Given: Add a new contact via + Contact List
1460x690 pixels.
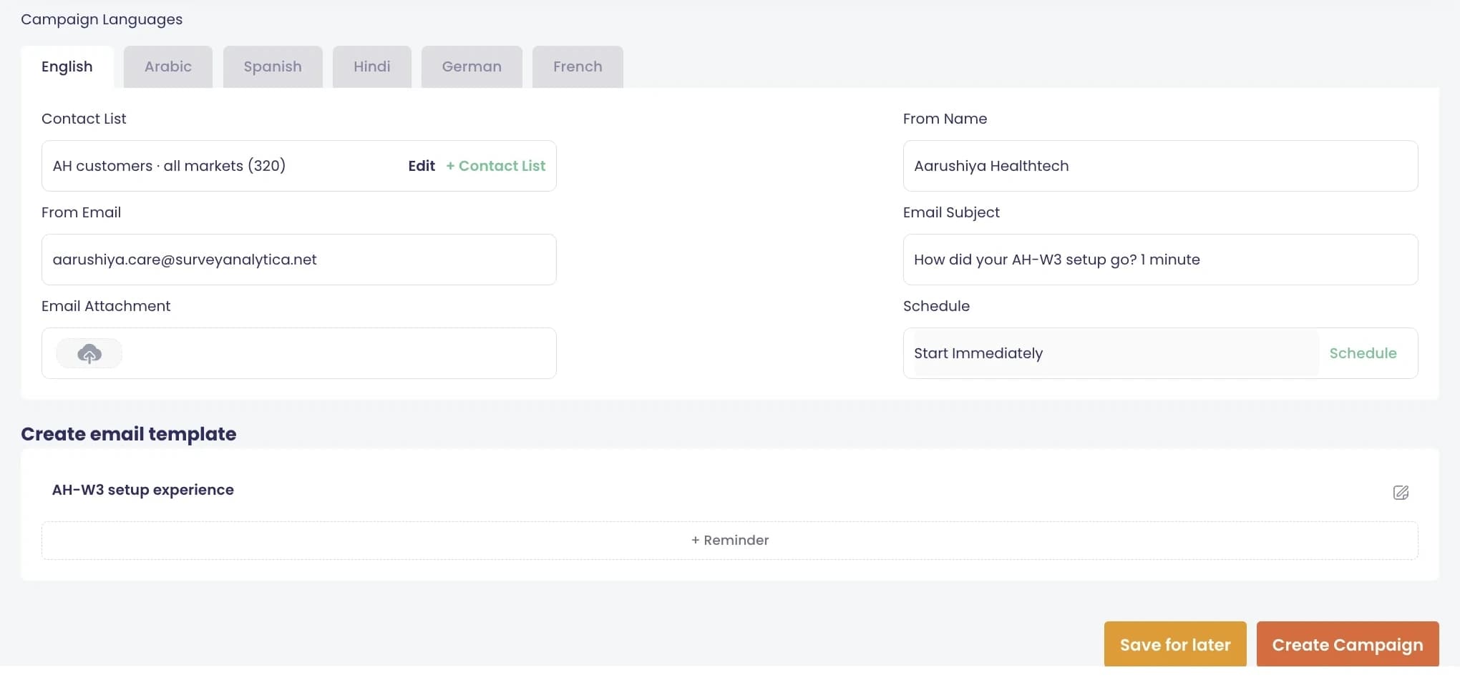Looking at the screenshot, I should (x=495, y=166).
